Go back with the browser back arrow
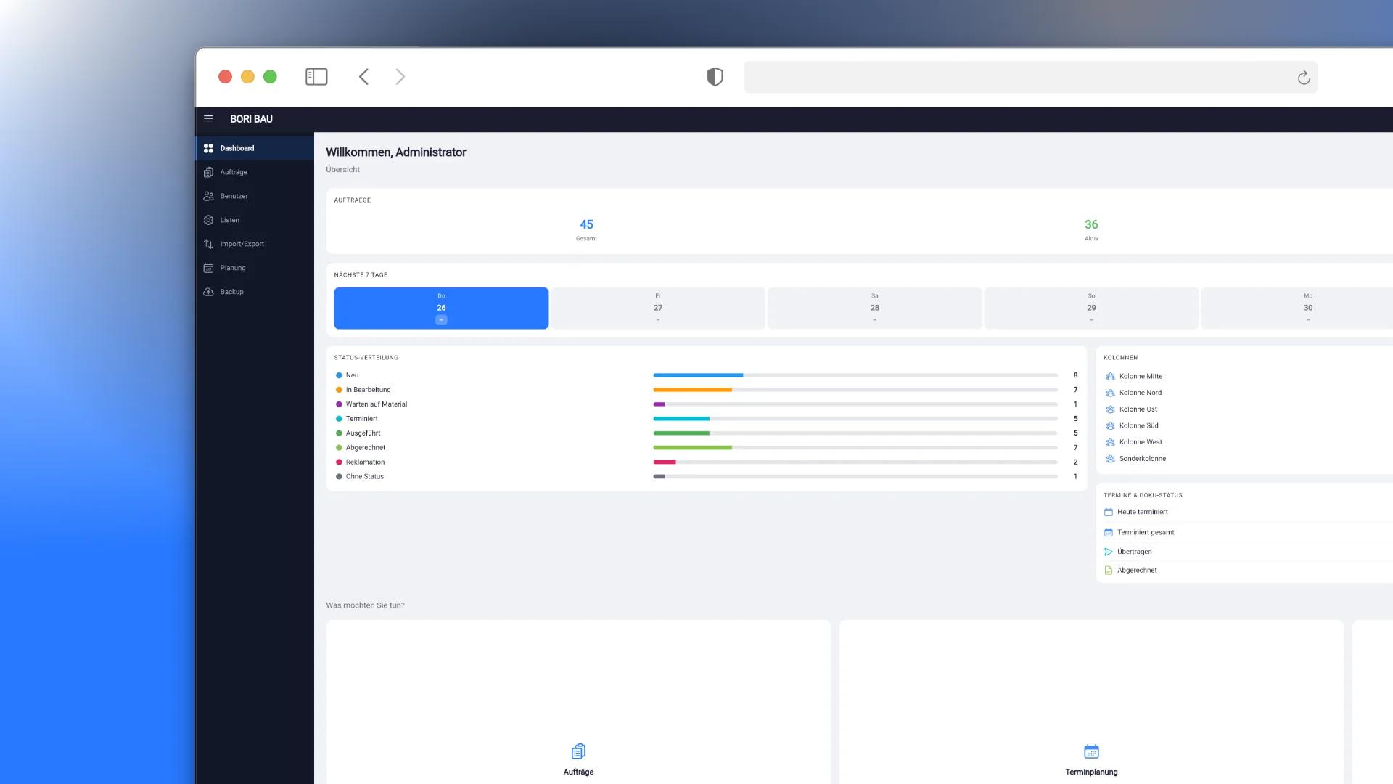Image resolution: width=1393 pixels, height=784 pixels. tap(363, 76)
